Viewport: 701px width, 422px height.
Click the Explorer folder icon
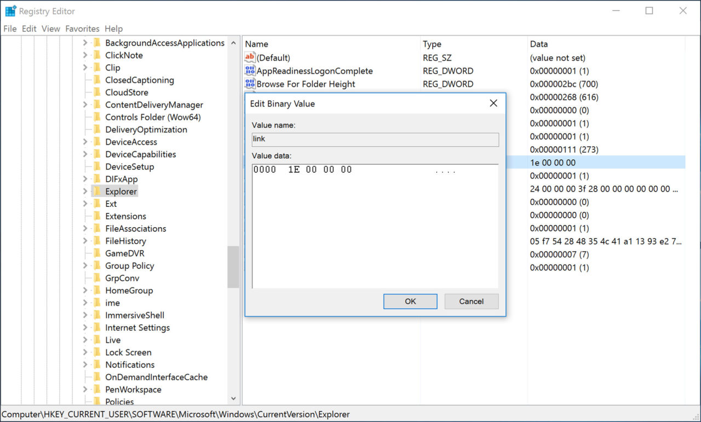[97, 191]
